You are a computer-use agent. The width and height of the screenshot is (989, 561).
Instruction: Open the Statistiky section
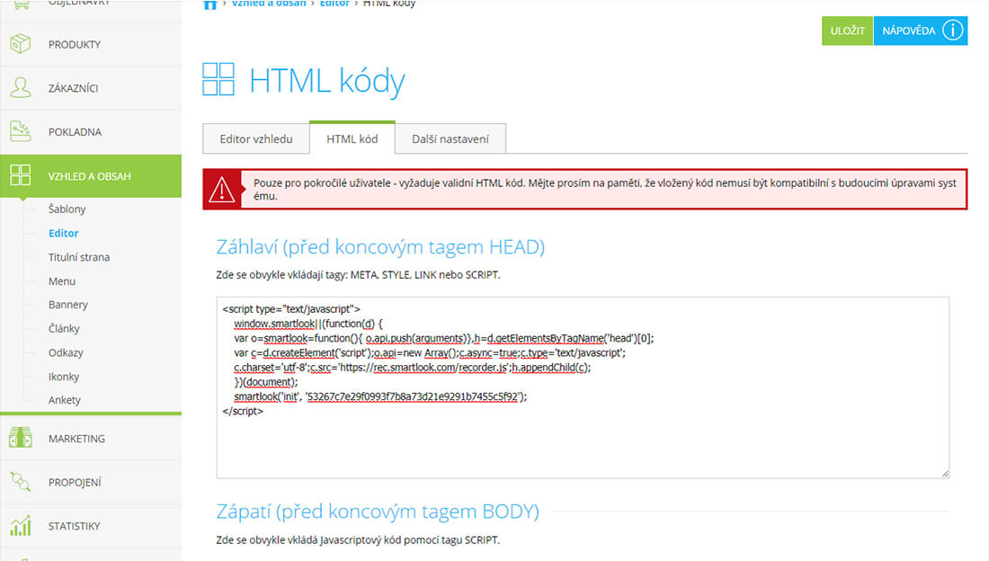tap(91, 526)
